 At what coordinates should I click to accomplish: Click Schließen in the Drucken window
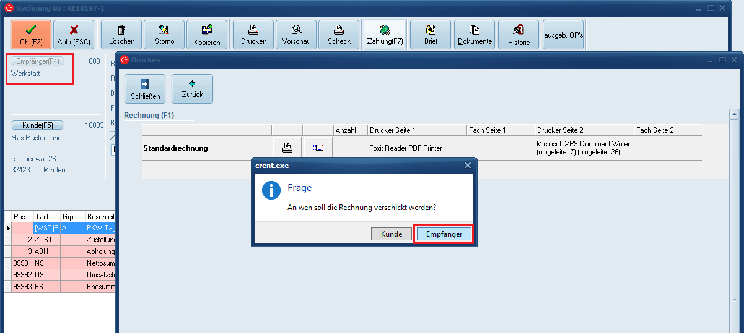coord(145,89)
